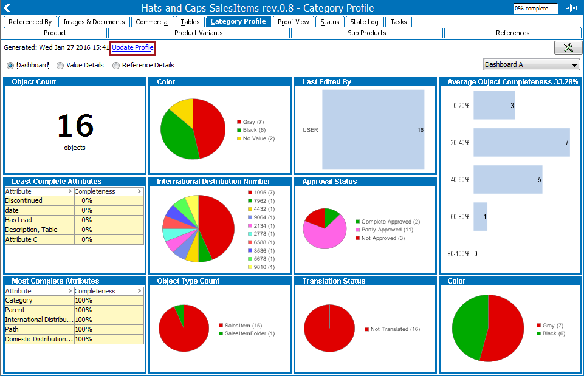
Task: Expand Attribute column arrow in Least Complete Attributes
Action: (69, 191)
